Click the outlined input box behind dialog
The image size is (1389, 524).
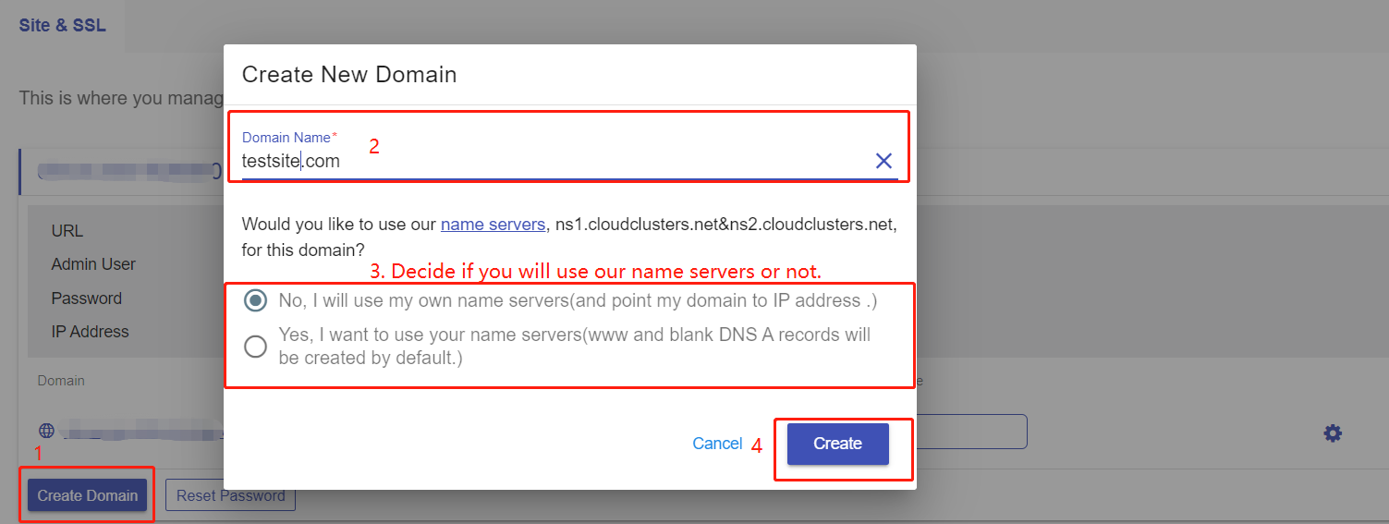970,432
